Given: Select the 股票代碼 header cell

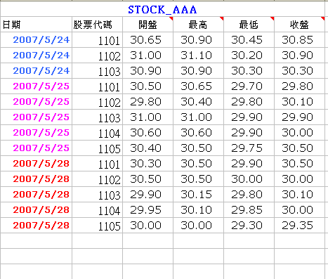Looking at the screenshot, I should 97,25.
